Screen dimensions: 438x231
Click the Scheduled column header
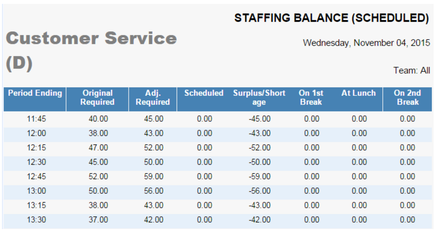[204, 93]
